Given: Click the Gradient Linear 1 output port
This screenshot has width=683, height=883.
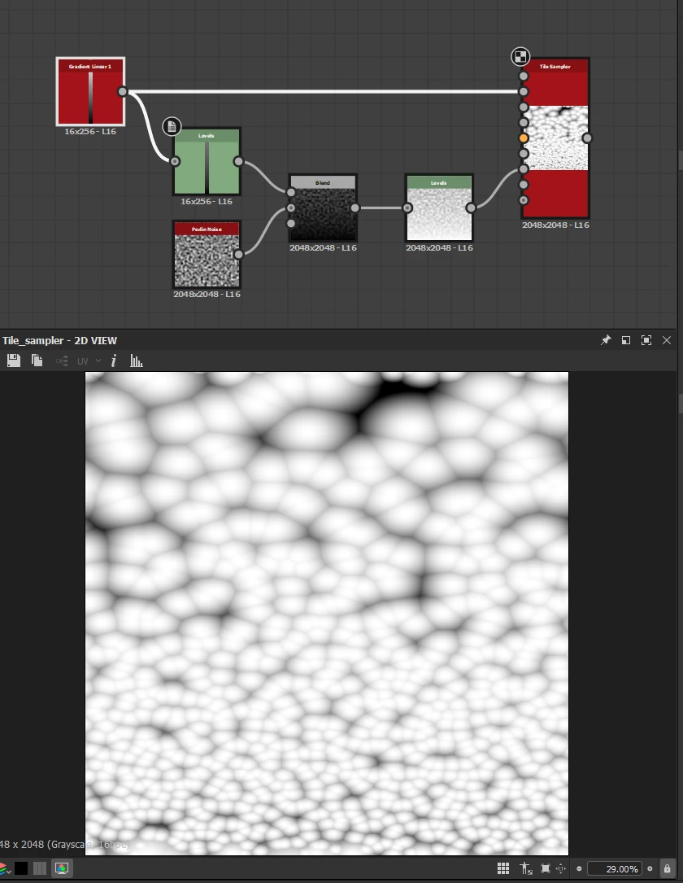Looking at the screenshot, I should [122, 91].
